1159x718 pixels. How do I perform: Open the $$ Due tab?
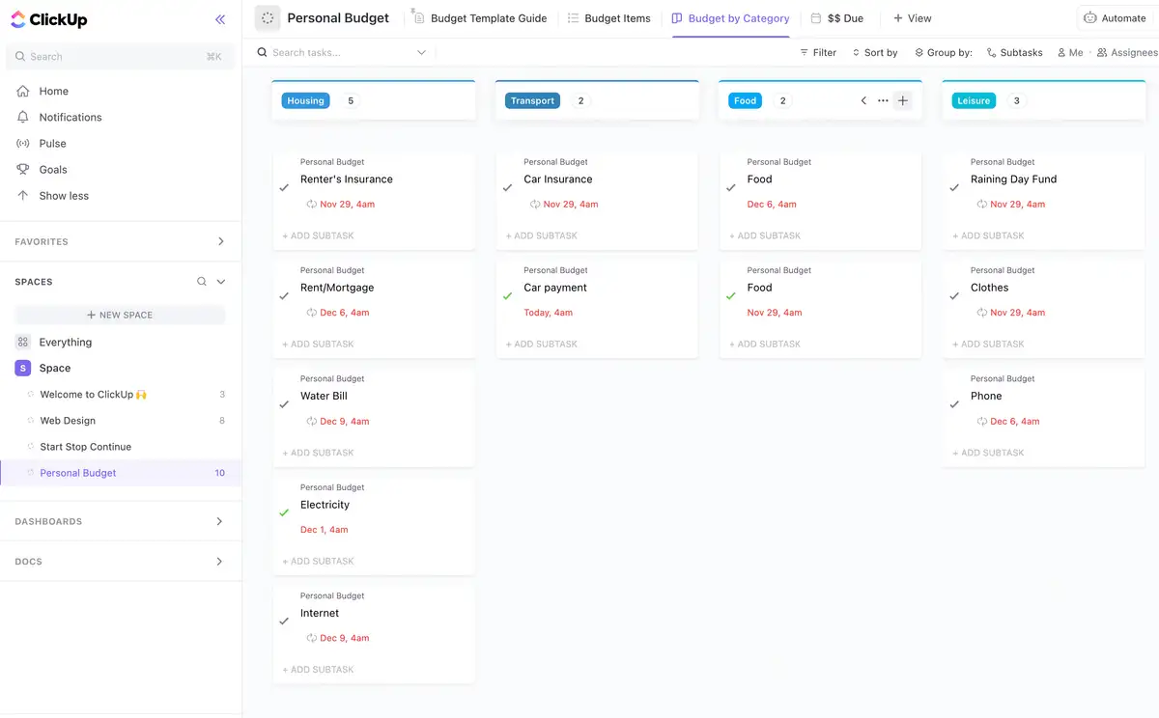point(836,17)
